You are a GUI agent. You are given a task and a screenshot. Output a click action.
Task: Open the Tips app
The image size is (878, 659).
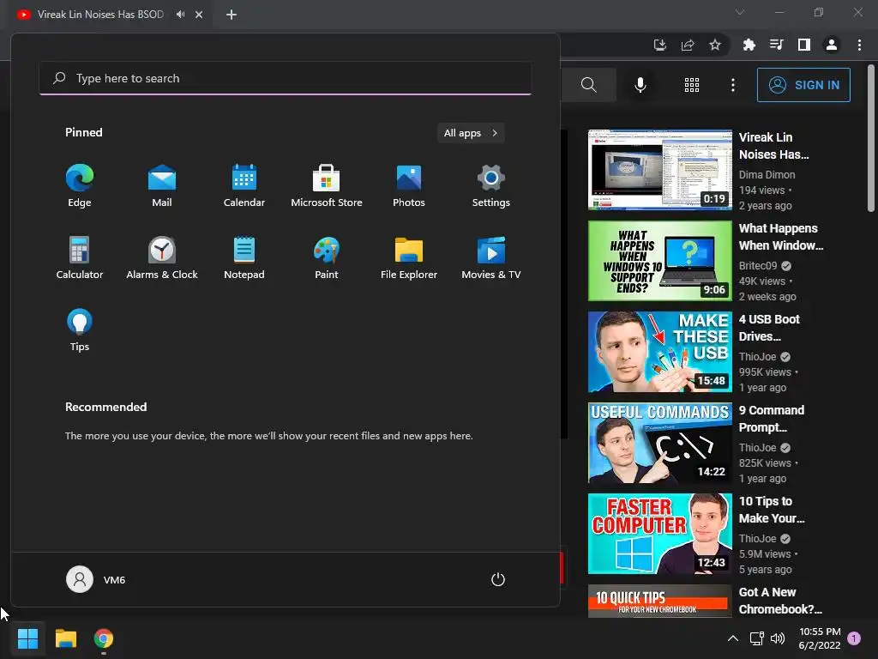[80, 330]
